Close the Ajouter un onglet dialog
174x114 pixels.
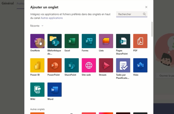(x=146, y=7)
